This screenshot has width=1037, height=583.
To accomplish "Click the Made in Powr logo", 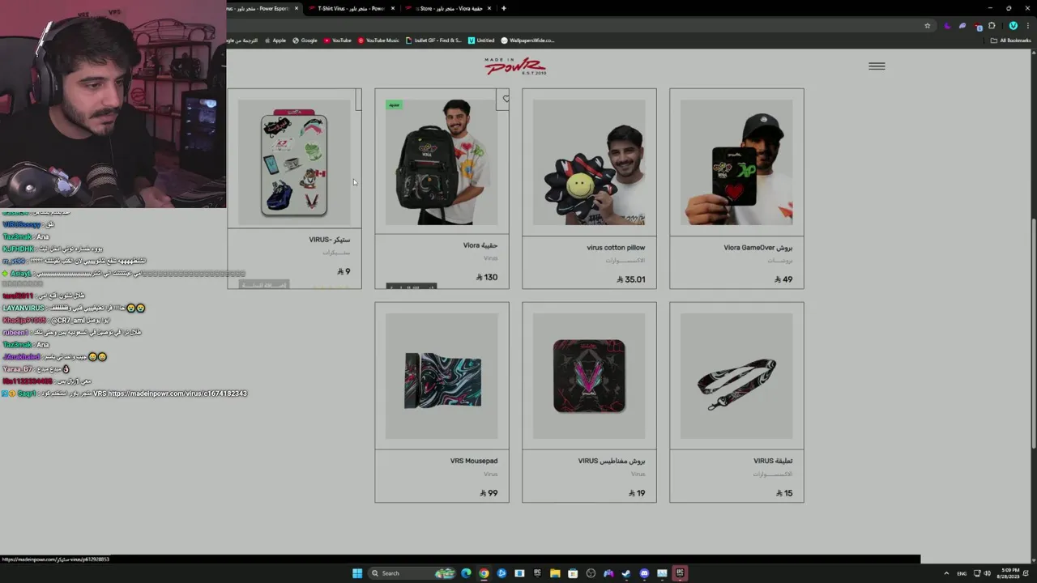I will [x=515, y=66].
